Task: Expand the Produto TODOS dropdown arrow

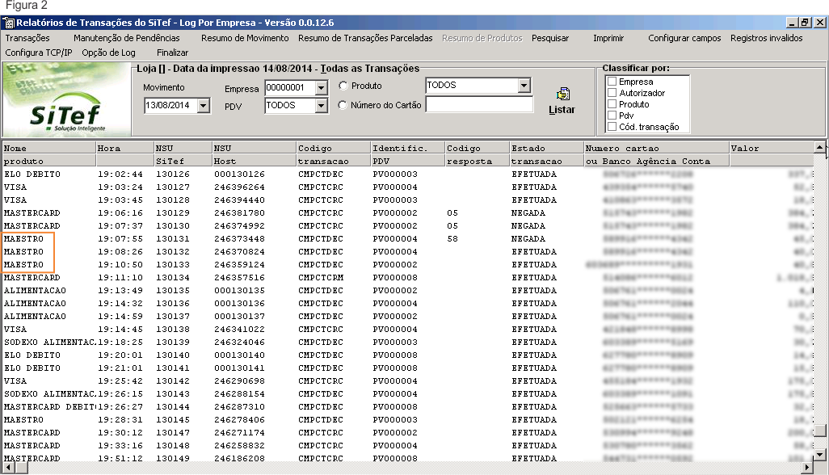Action: [x=524, y=85]
